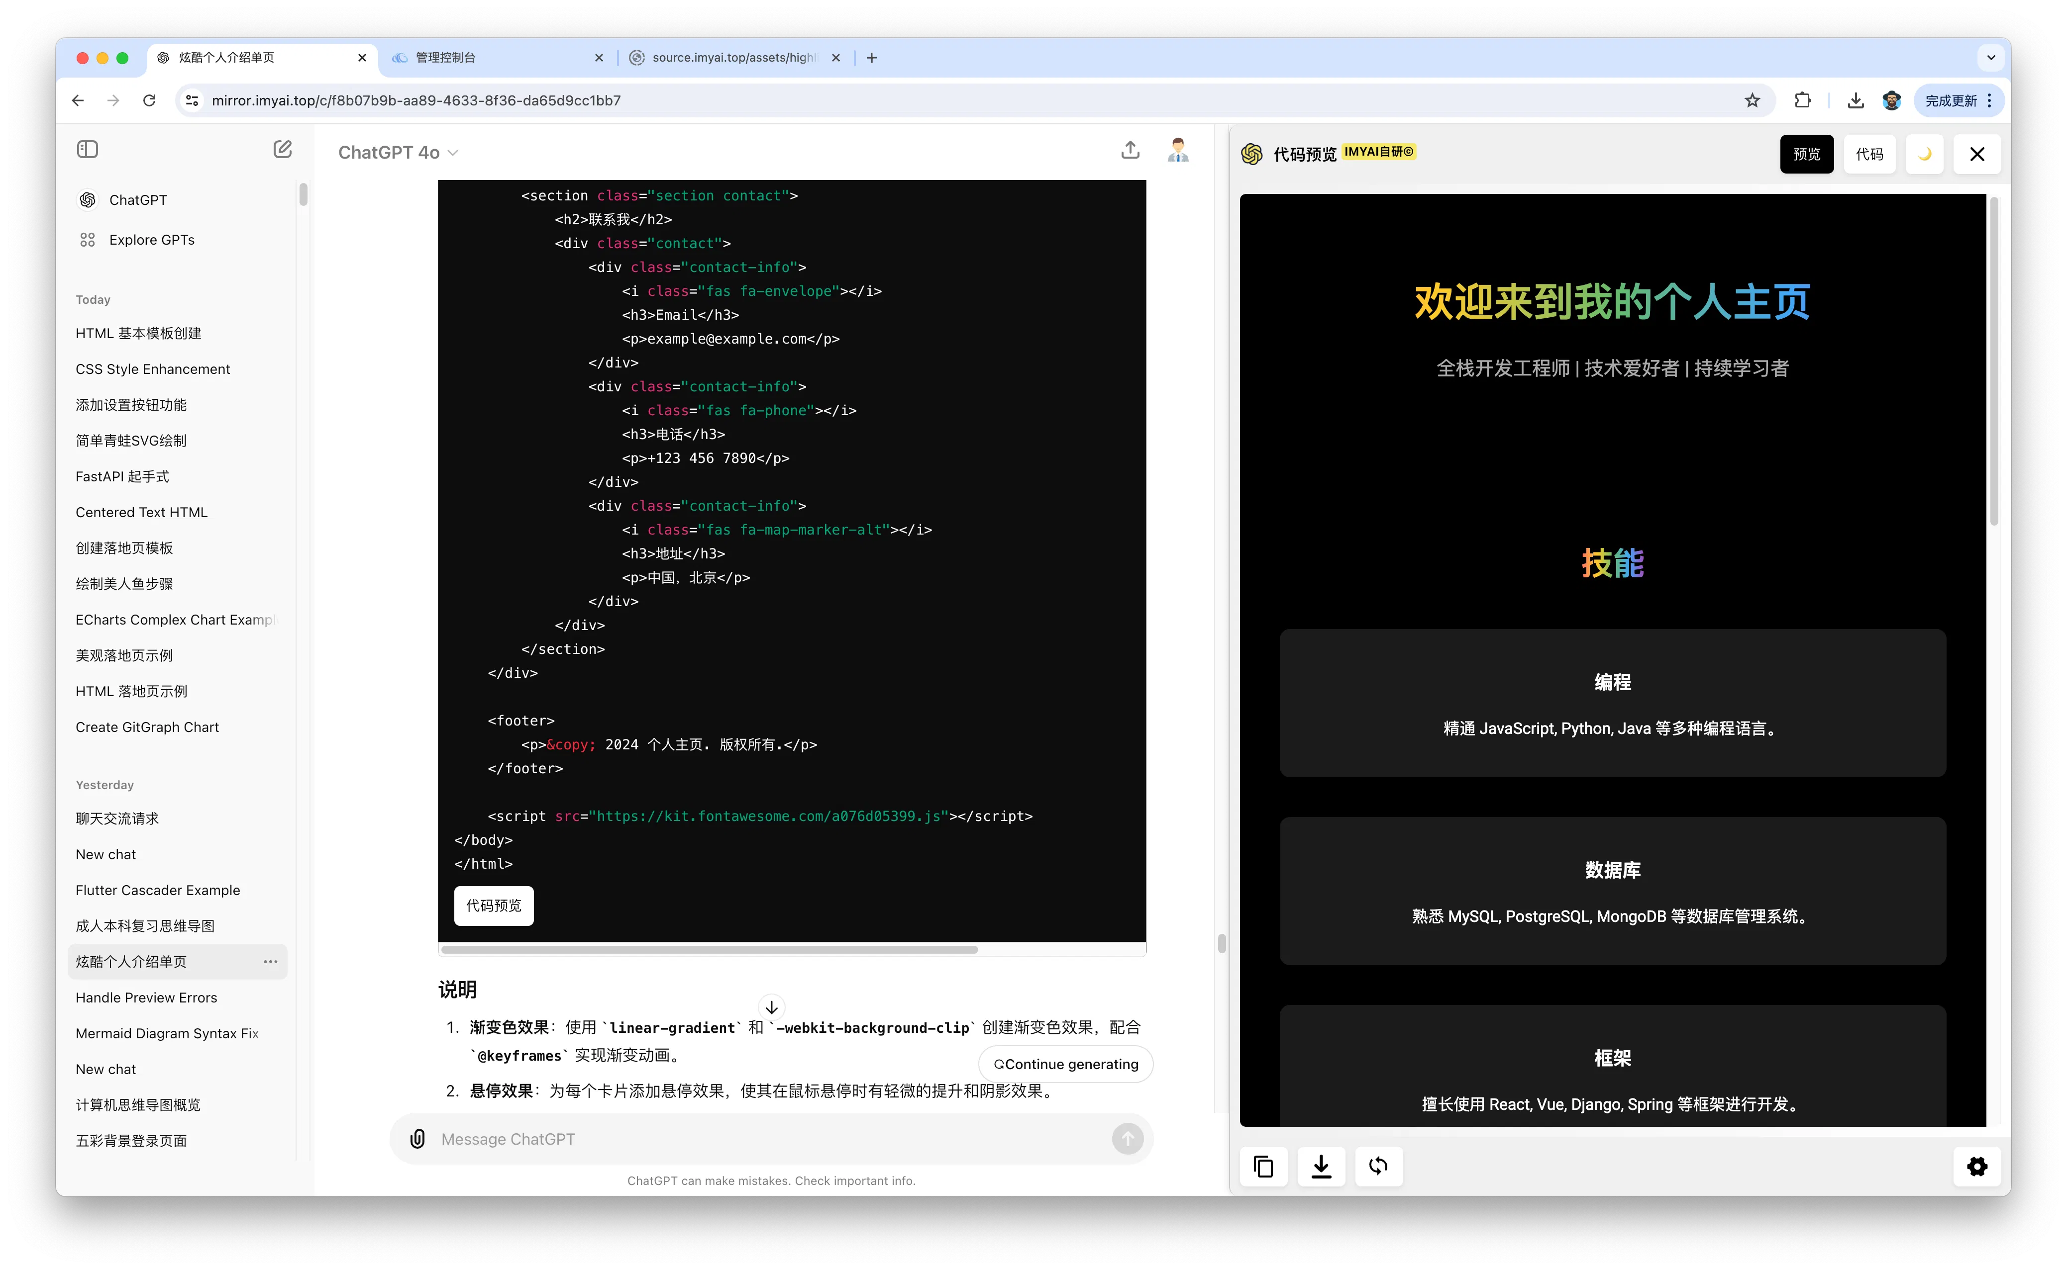The width and height of the screenshot is (2067, 1270).
Task: Open Create GitGraph Chart chat
Action: [177, 727]
